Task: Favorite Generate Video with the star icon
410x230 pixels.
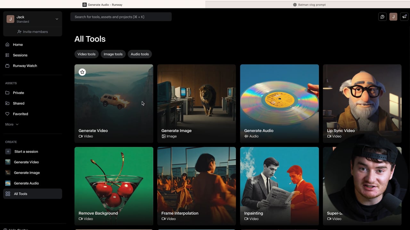Action: [82, 72]
